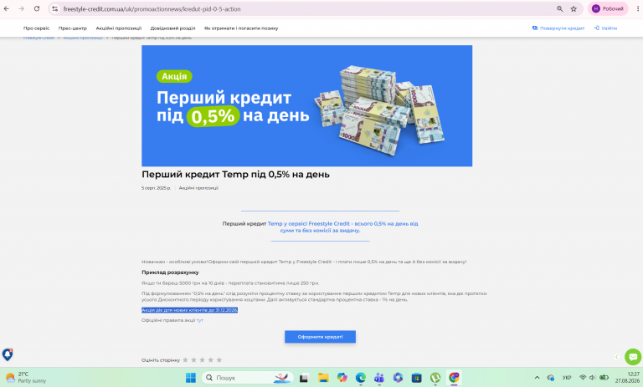
Task: Rate the page two stars
Action: (193, 360)
